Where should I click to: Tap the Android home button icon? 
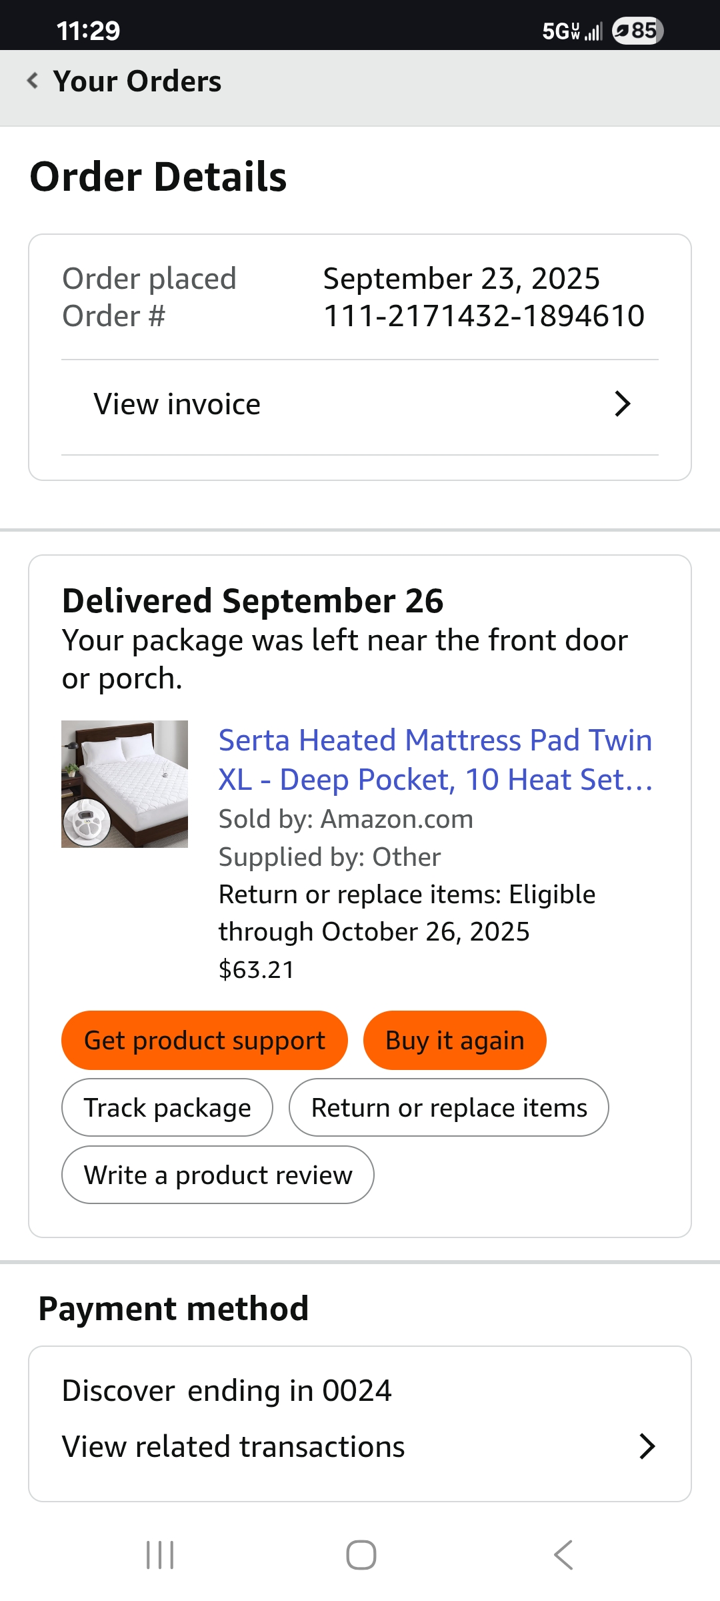361,1555
